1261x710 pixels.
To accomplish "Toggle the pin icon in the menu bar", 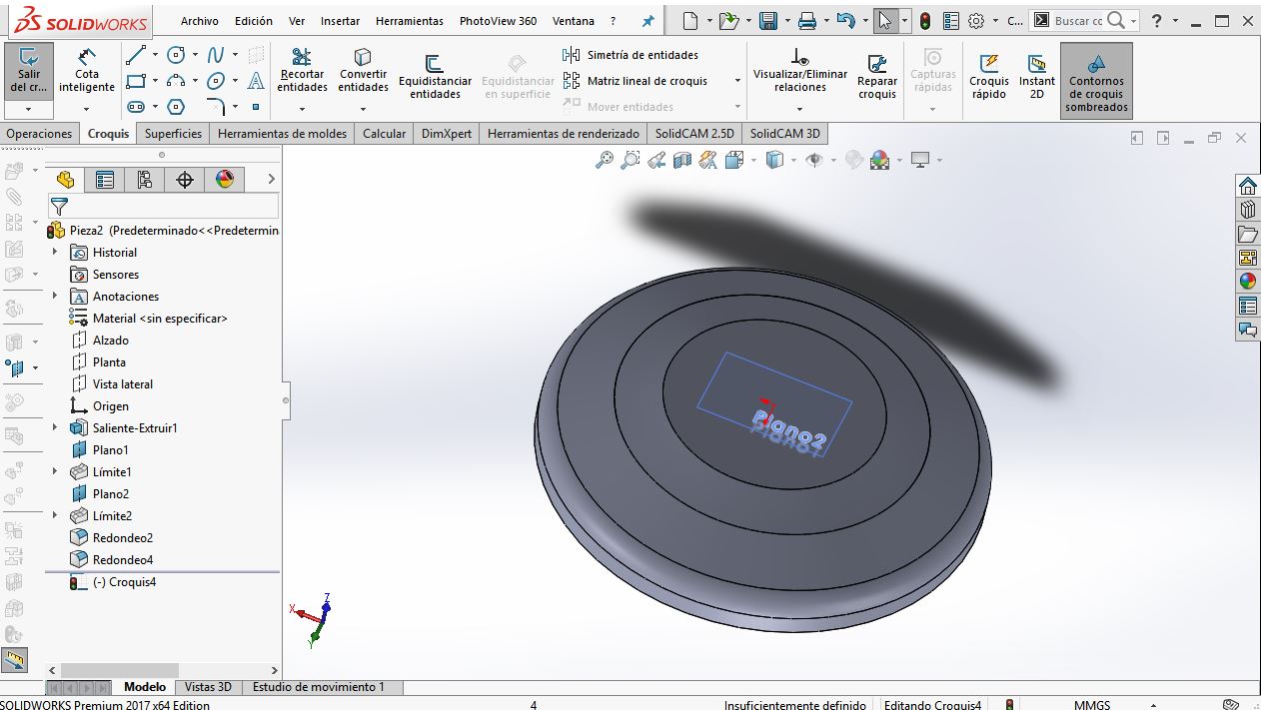I will tap(647, 21).
